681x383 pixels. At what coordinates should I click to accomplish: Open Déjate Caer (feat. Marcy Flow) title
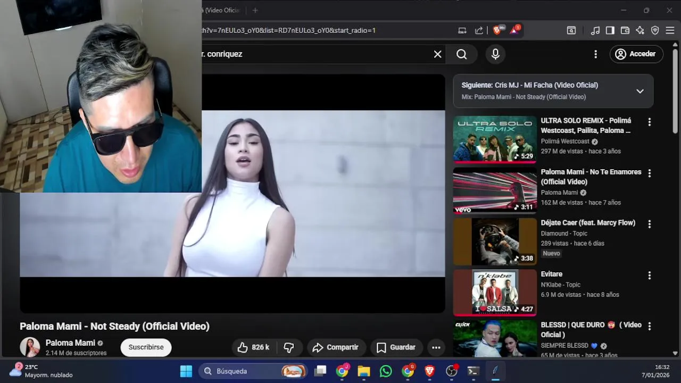coord(588,223)
